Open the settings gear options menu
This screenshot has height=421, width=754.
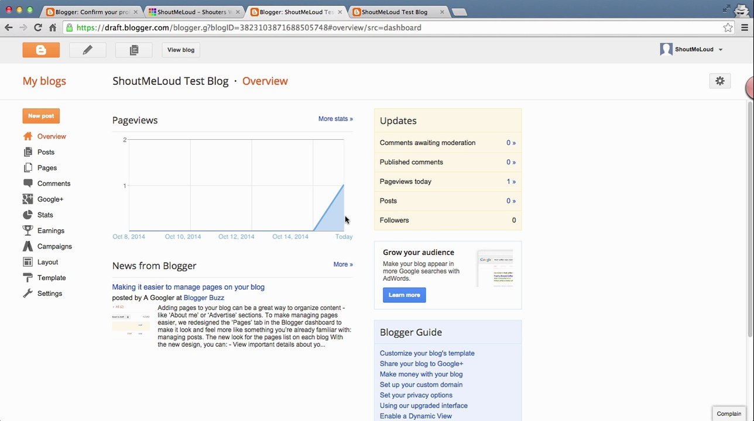tap(720, 81)
